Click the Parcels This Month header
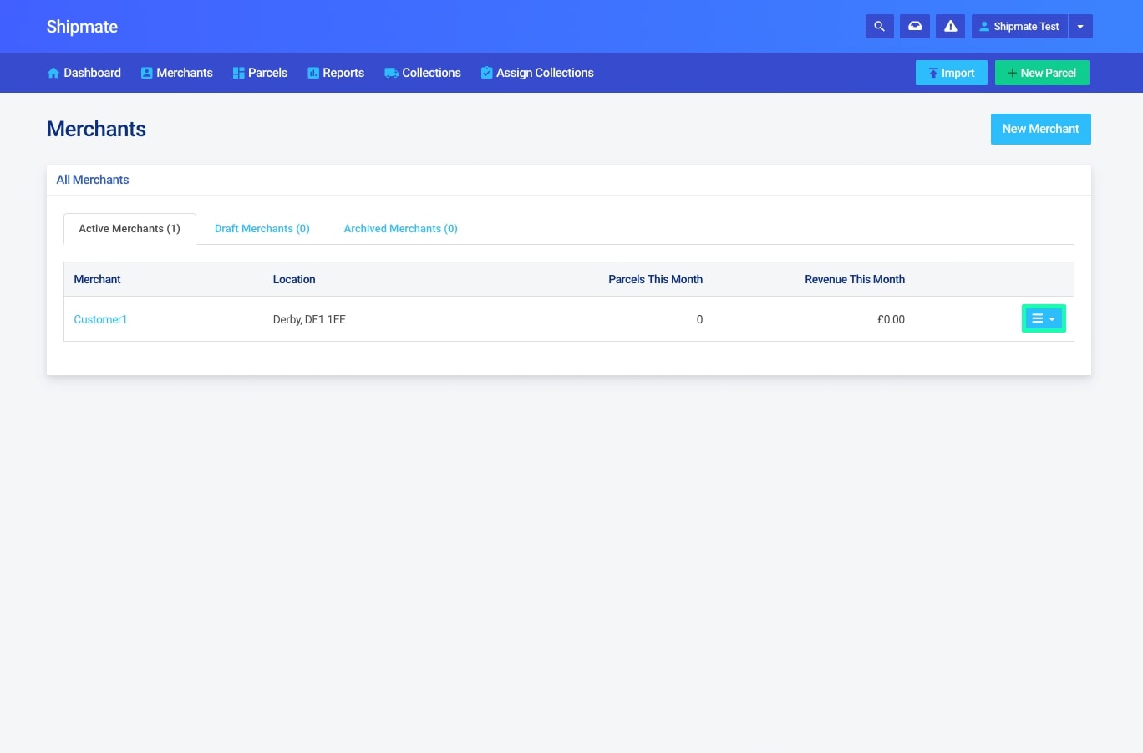1143x753 pixels. pos(655,279)
